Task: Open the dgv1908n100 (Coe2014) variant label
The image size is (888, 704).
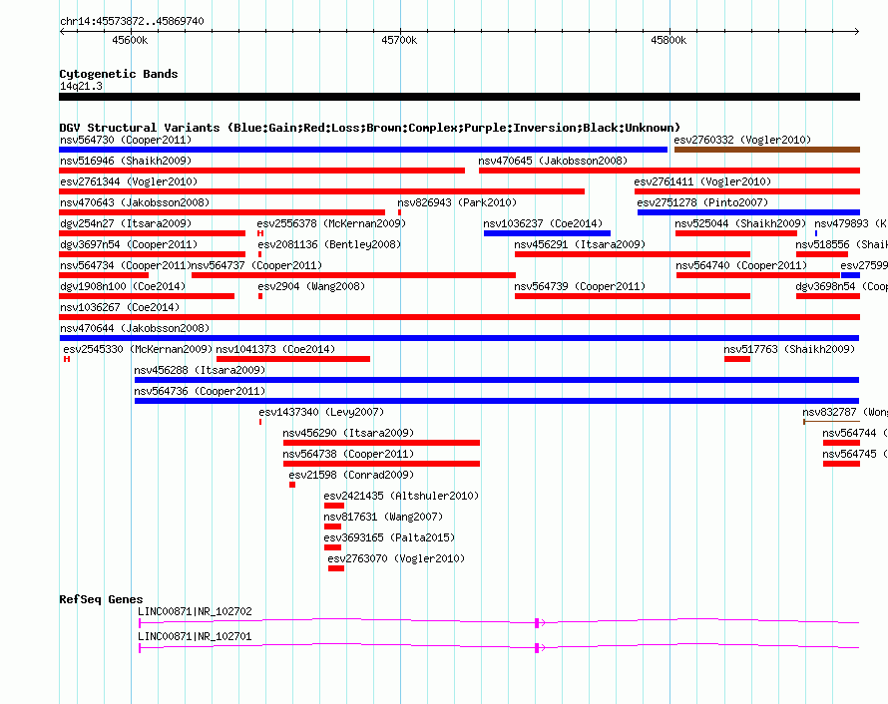Action: click(x=123, y=286)
